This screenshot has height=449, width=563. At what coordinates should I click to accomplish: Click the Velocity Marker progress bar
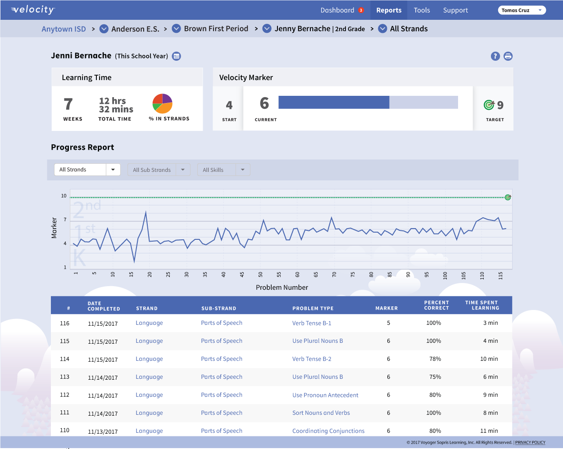coord(368,102)
